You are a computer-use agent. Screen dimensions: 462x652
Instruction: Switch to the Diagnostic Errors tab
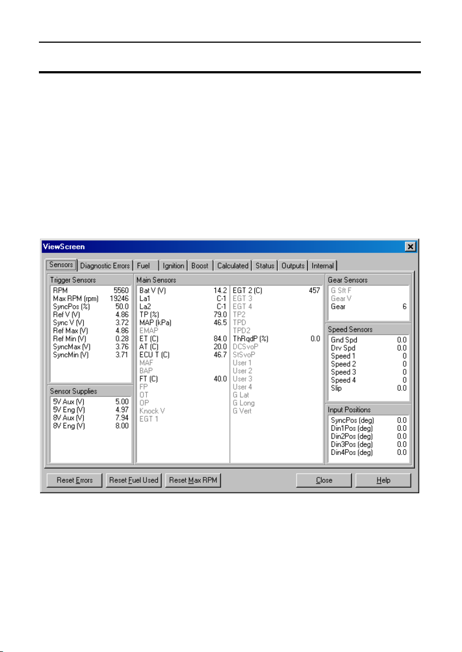pos(105,266)
